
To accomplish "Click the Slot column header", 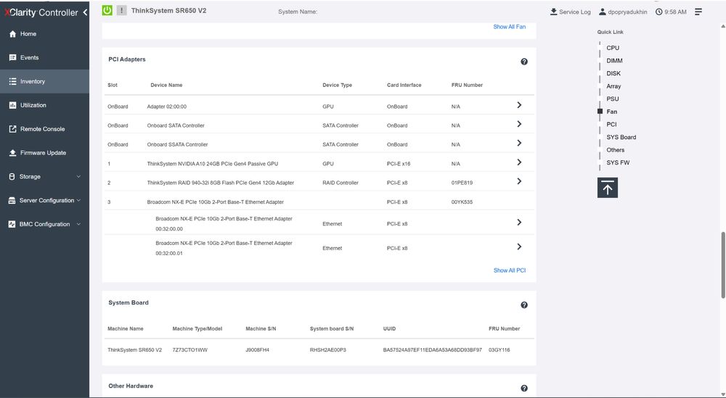I will tap(113, 85).
